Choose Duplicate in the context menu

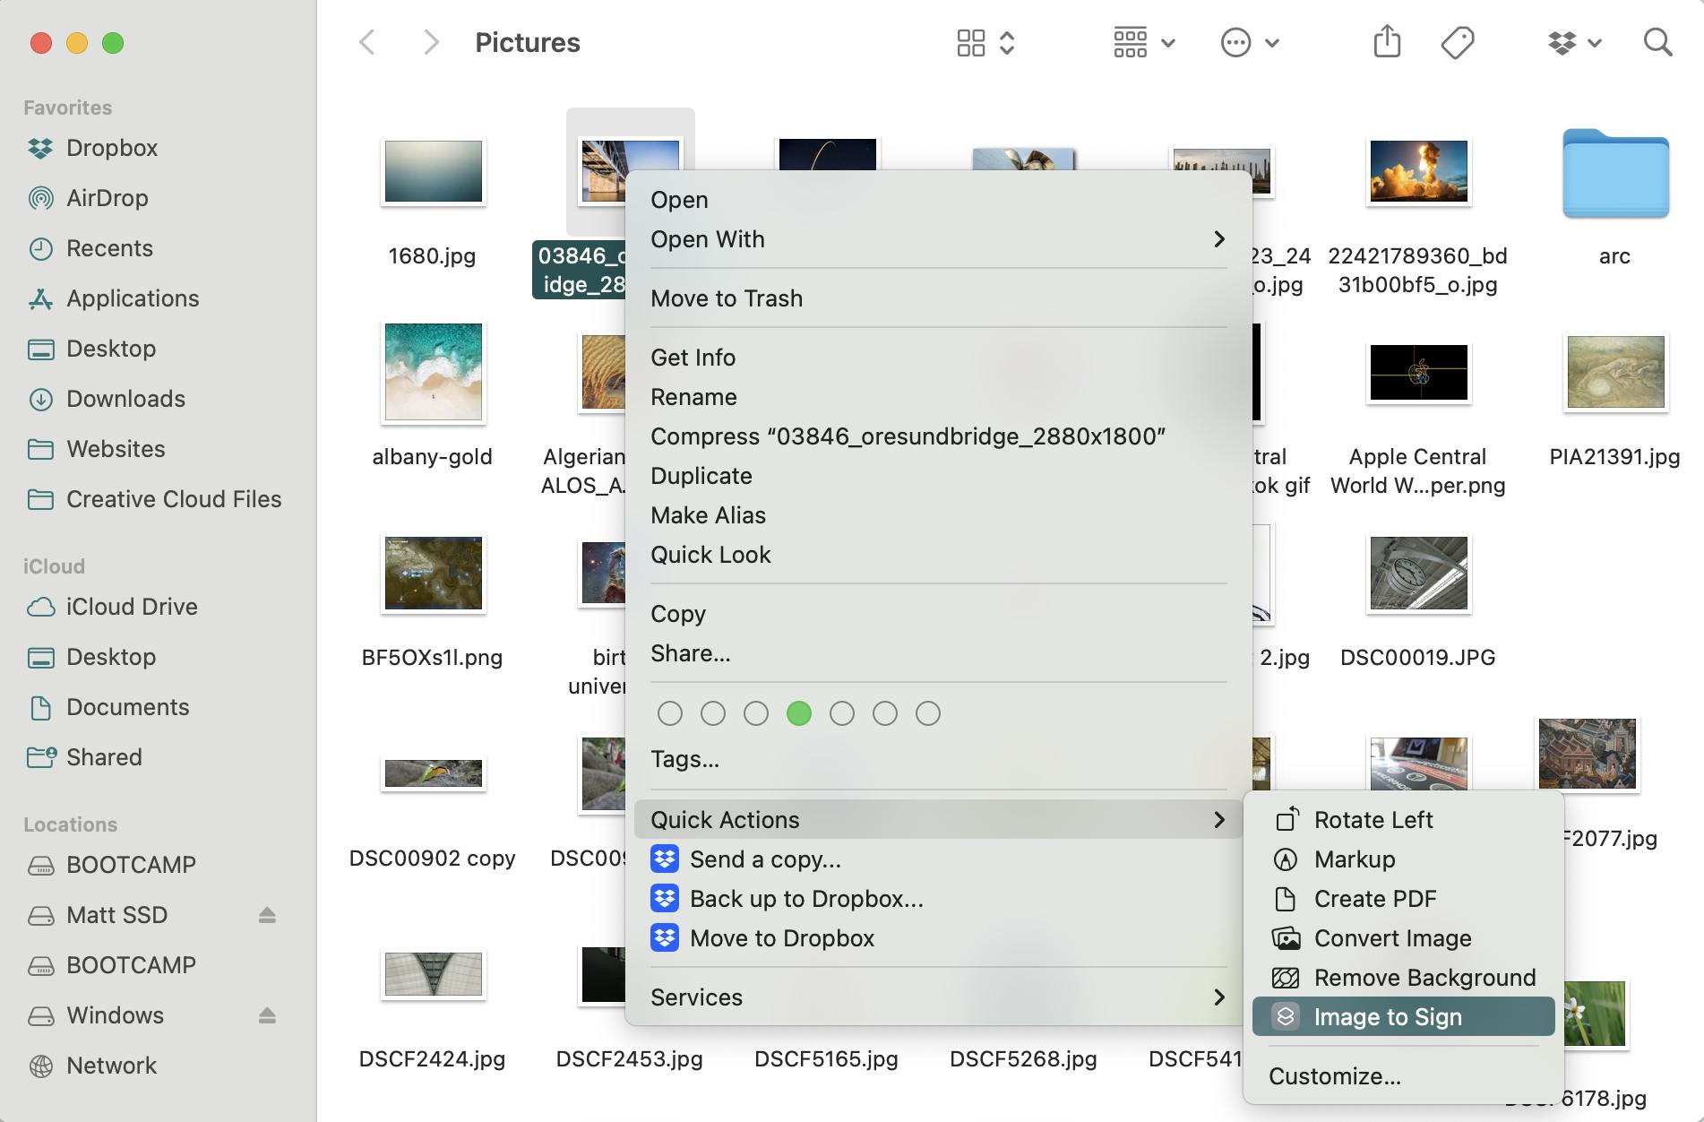(938, 476)
